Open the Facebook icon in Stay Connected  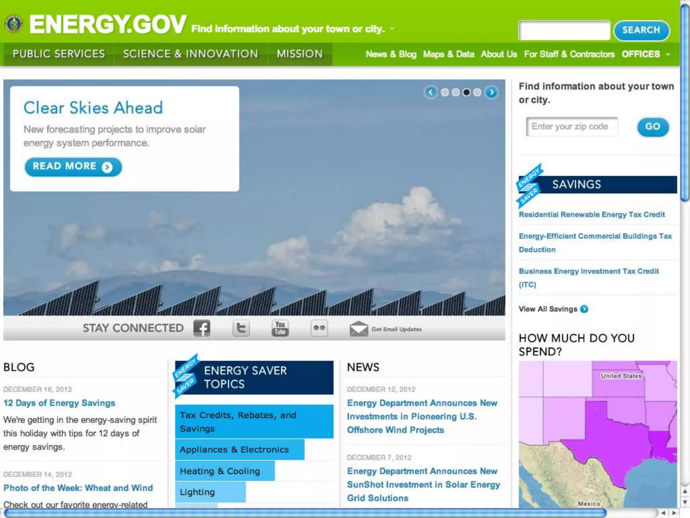[202, 328]
